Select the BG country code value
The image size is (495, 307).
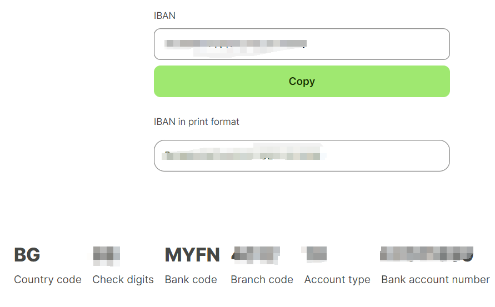click(27, 255)
